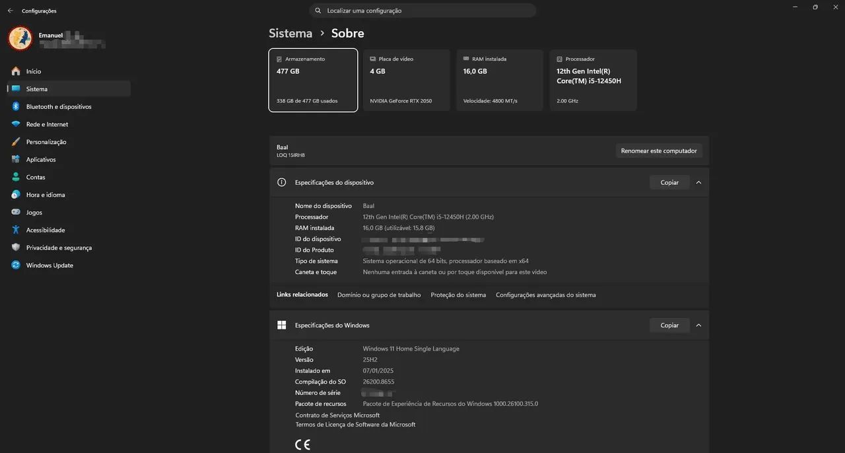Click the RAM instalada card icon
The height and width of the screenshot is (453, 845).
467,59
